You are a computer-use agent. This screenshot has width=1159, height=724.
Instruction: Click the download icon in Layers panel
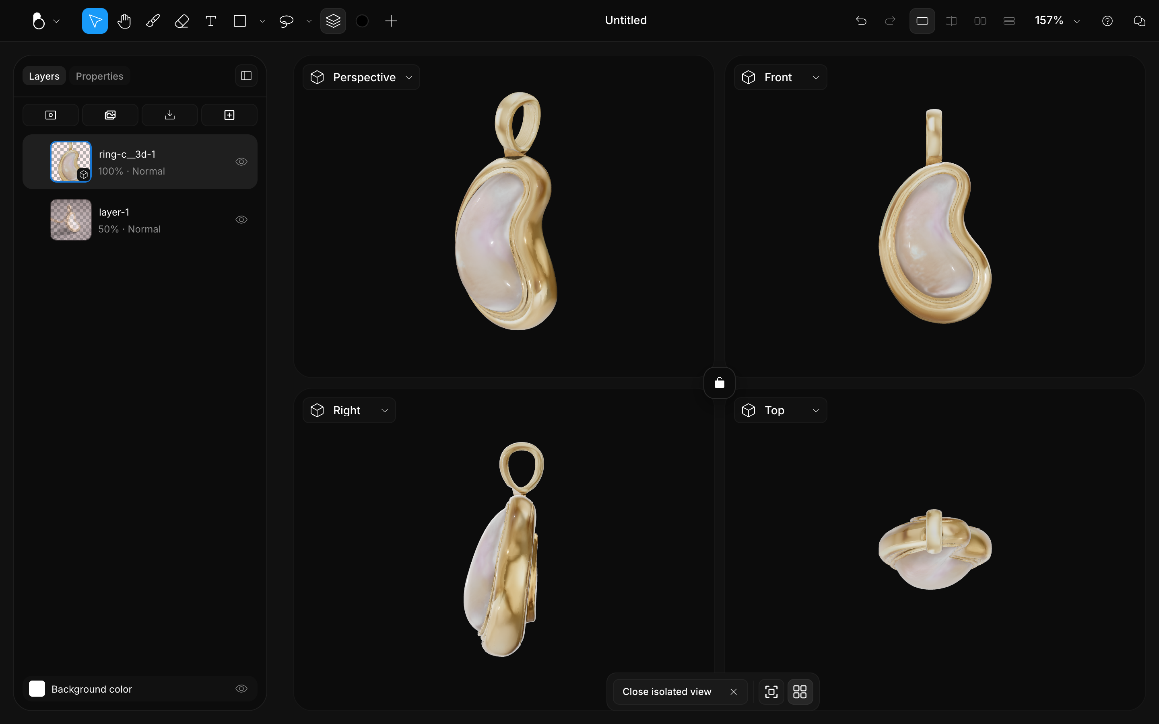pyautogui.click(x=170, y=115)
